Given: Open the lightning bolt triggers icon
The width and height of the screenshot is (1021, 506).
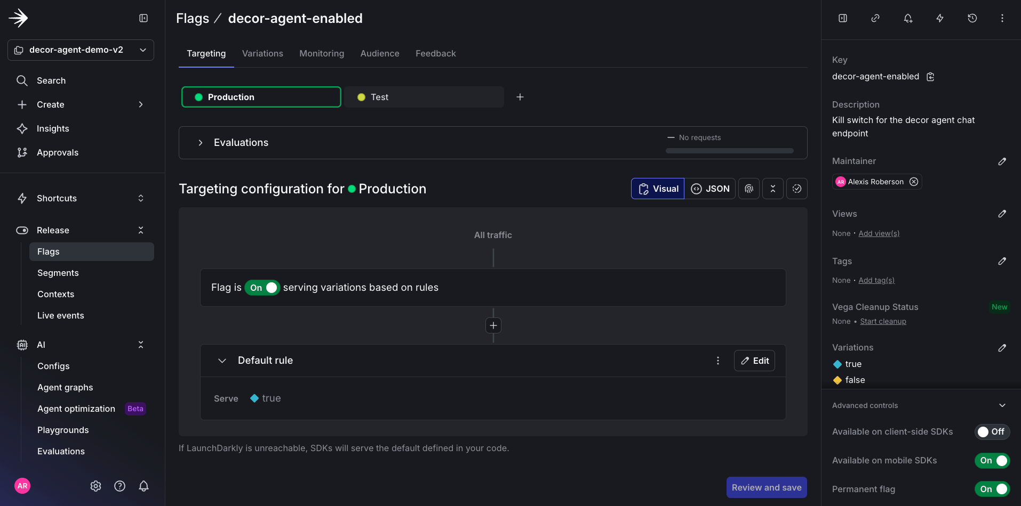Looking at the screenshot, I should point(940,18).
